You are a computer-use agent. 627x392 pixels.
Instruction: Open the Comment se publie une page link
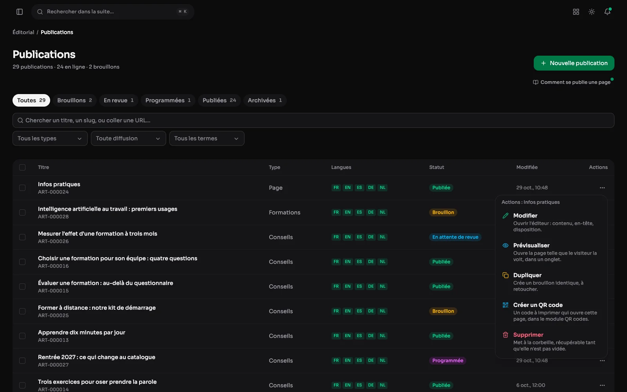(572, 82)
